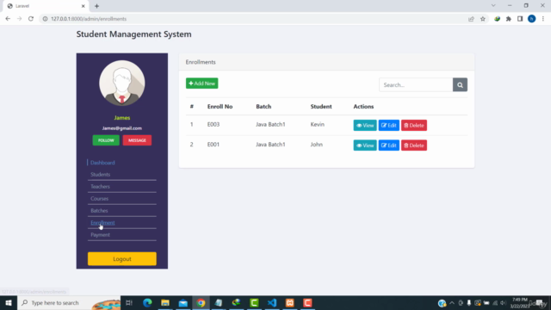Open Visual Studio Code from taskbar
The height and width of the screenshot is (310, 551).
272,302
